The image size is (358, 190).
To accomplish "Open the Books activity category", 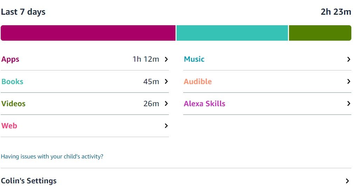I will [x=12, y=82].
